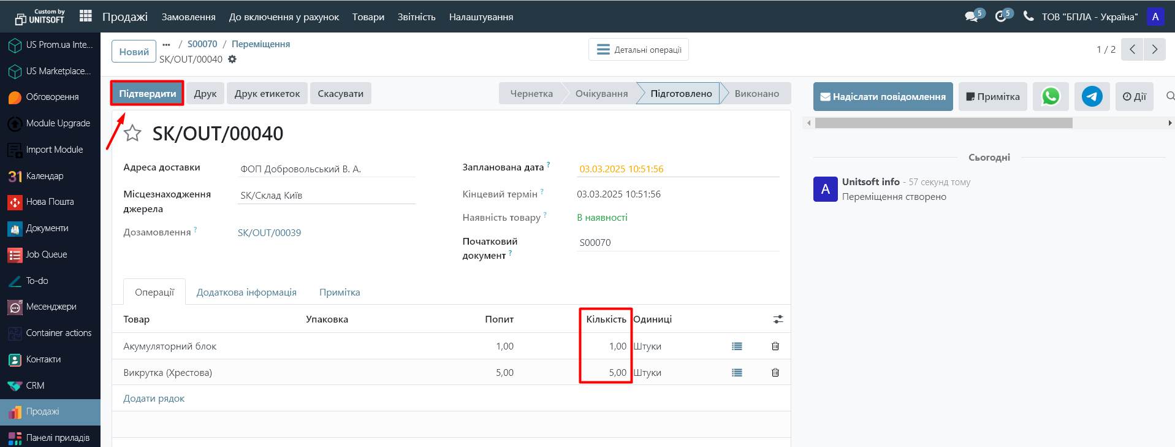Open column visibility settings in table
1175x447 pixels.
pyautogui.click(x=778, y=319)
